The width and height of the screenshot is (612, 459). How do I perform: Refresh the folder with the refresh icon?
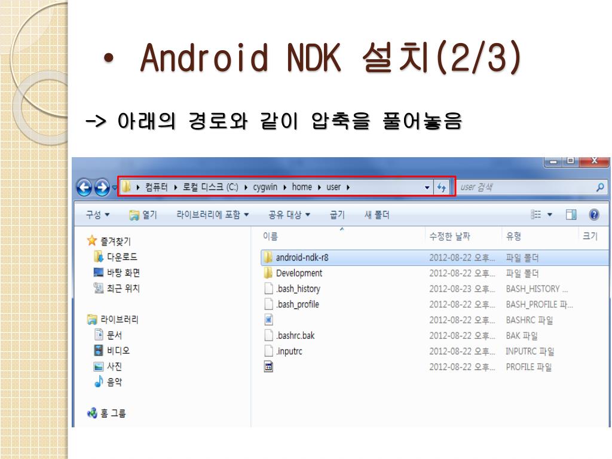tap(442, 187)
